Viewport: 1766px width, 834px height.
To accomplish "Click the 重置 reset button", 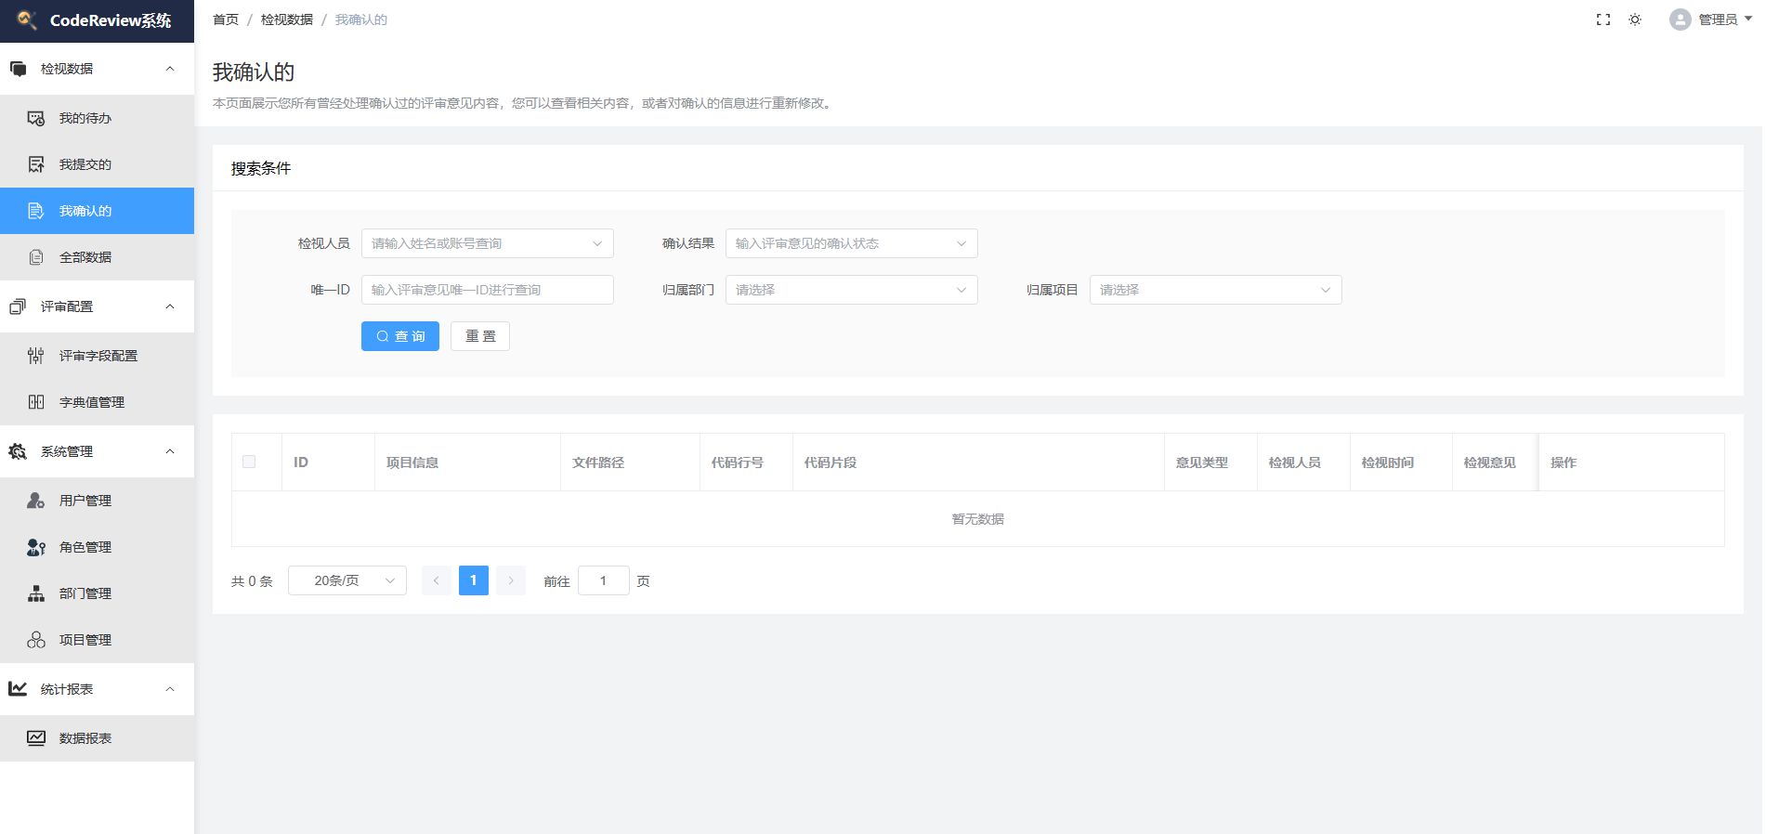I will click(x=479, y=336).
